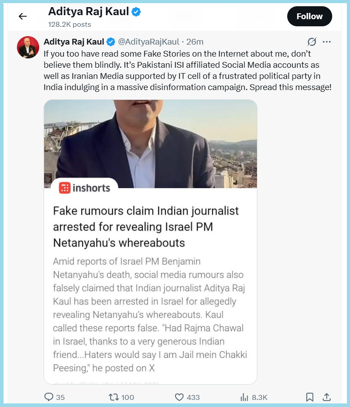Click the verified badge in header
This screenshot has width=350, height=407.
pyautogui.click(x=136, y=12)
